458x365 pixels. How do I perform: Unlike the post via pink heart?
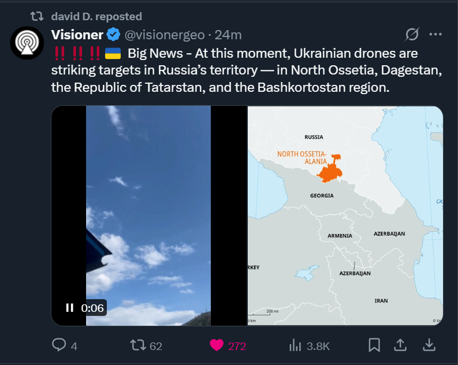217,345
